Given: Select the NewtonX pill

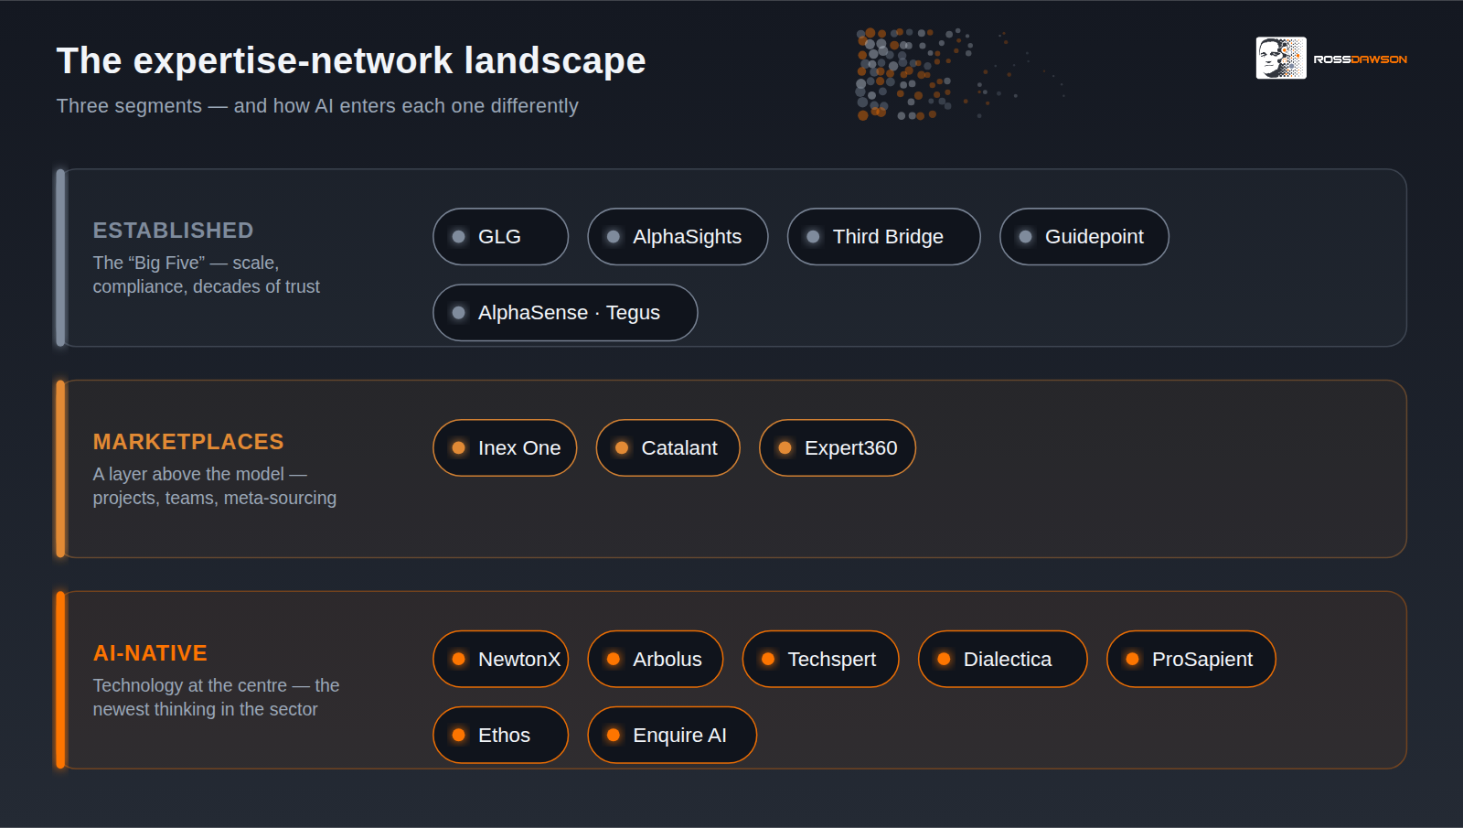Looking at the screenshot, I should click(500, 660).
